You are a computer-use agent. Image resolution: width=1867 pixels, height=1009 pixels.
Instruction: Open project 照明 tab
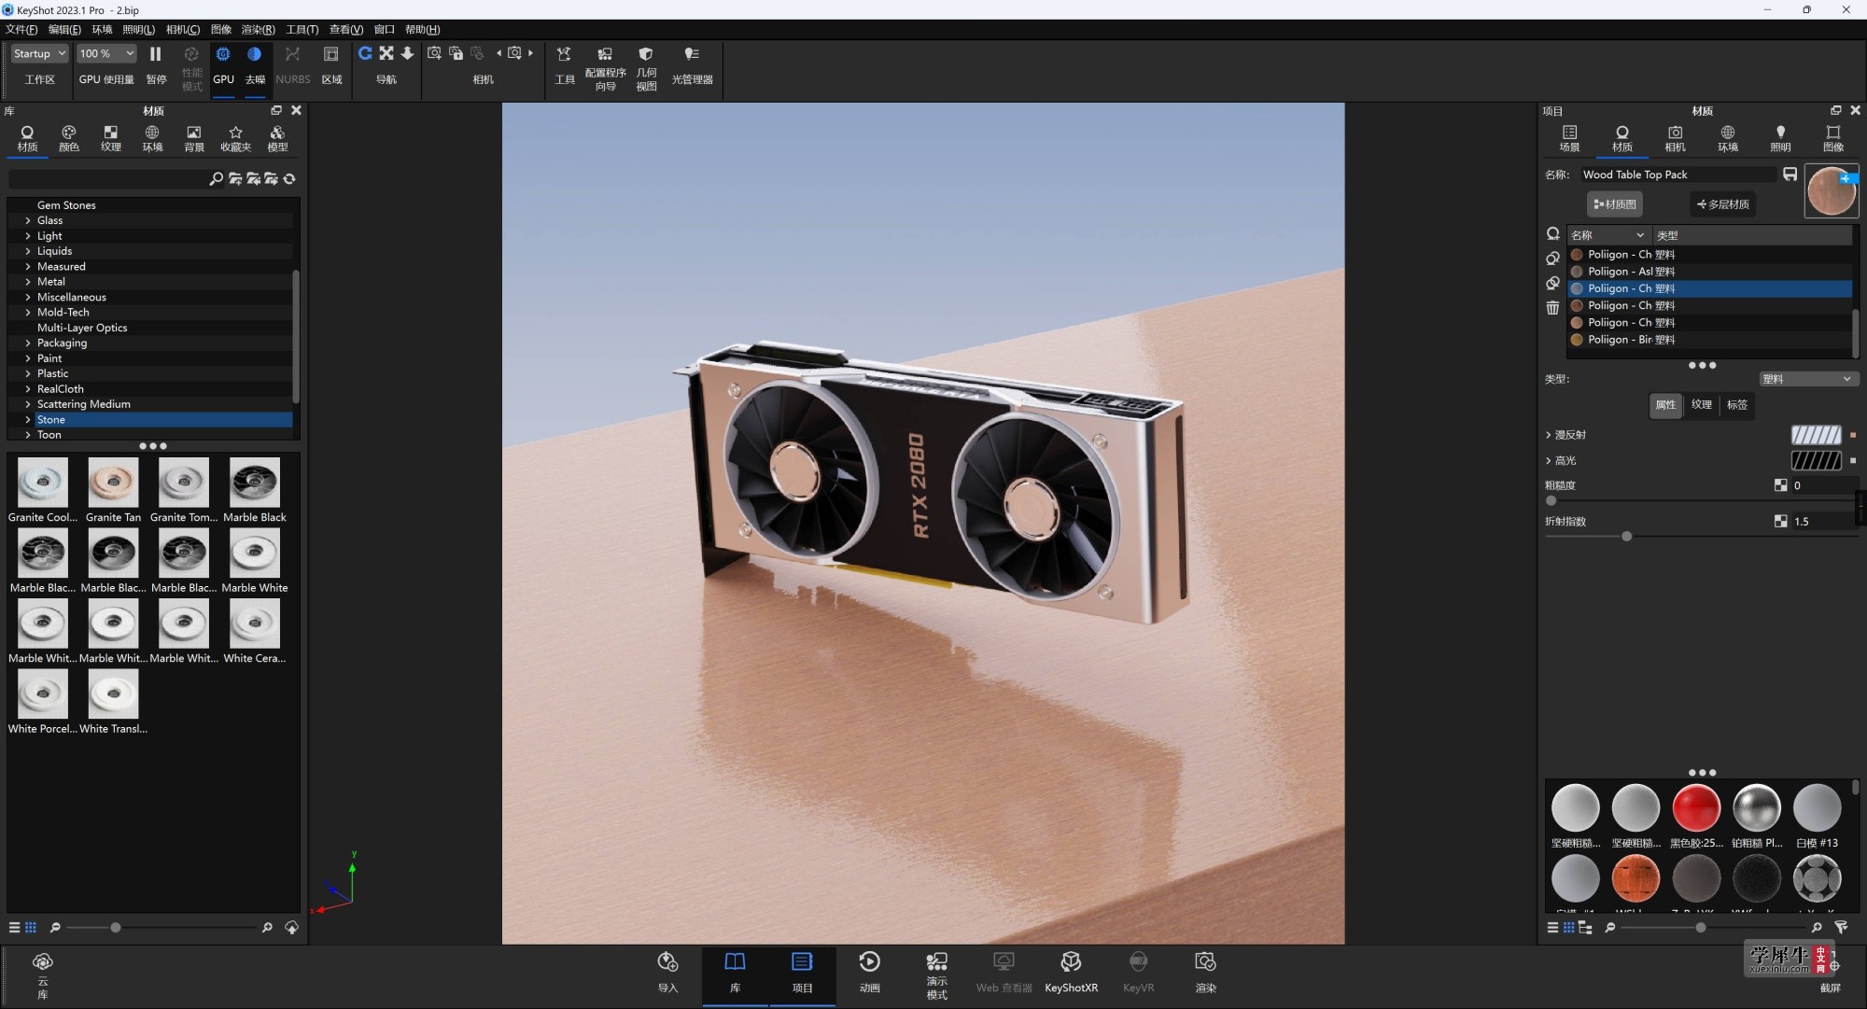(1780, 138)
